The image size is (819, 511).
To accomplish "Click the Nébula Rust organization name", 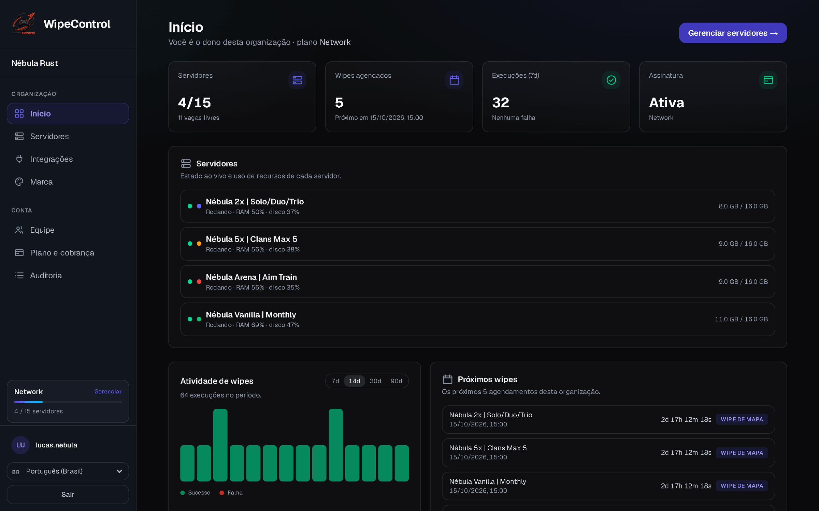I will point(35,63).
